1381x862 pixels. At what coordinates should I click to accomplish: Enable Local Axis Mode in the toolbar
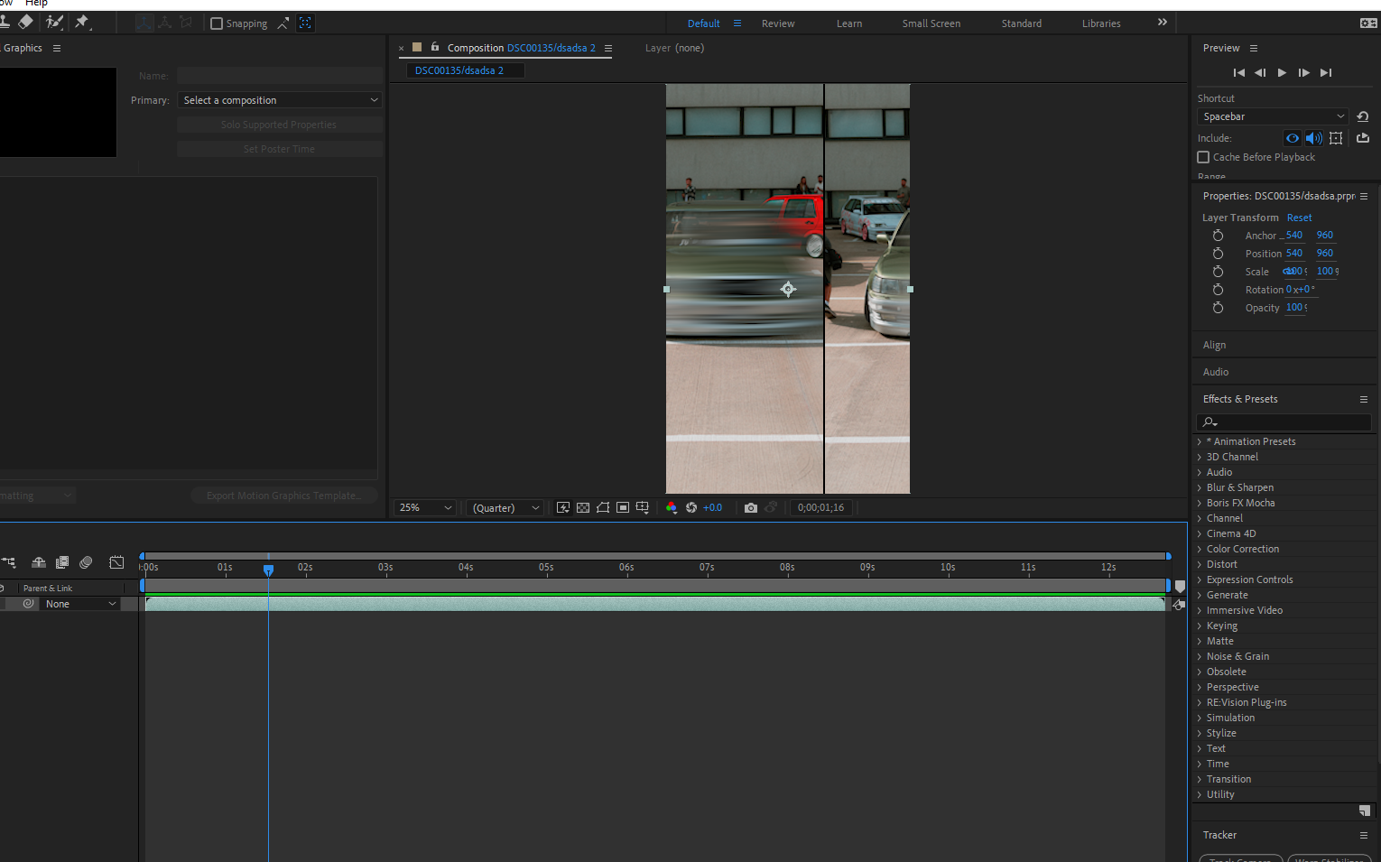pyautogui.click(x=144, y=23)
